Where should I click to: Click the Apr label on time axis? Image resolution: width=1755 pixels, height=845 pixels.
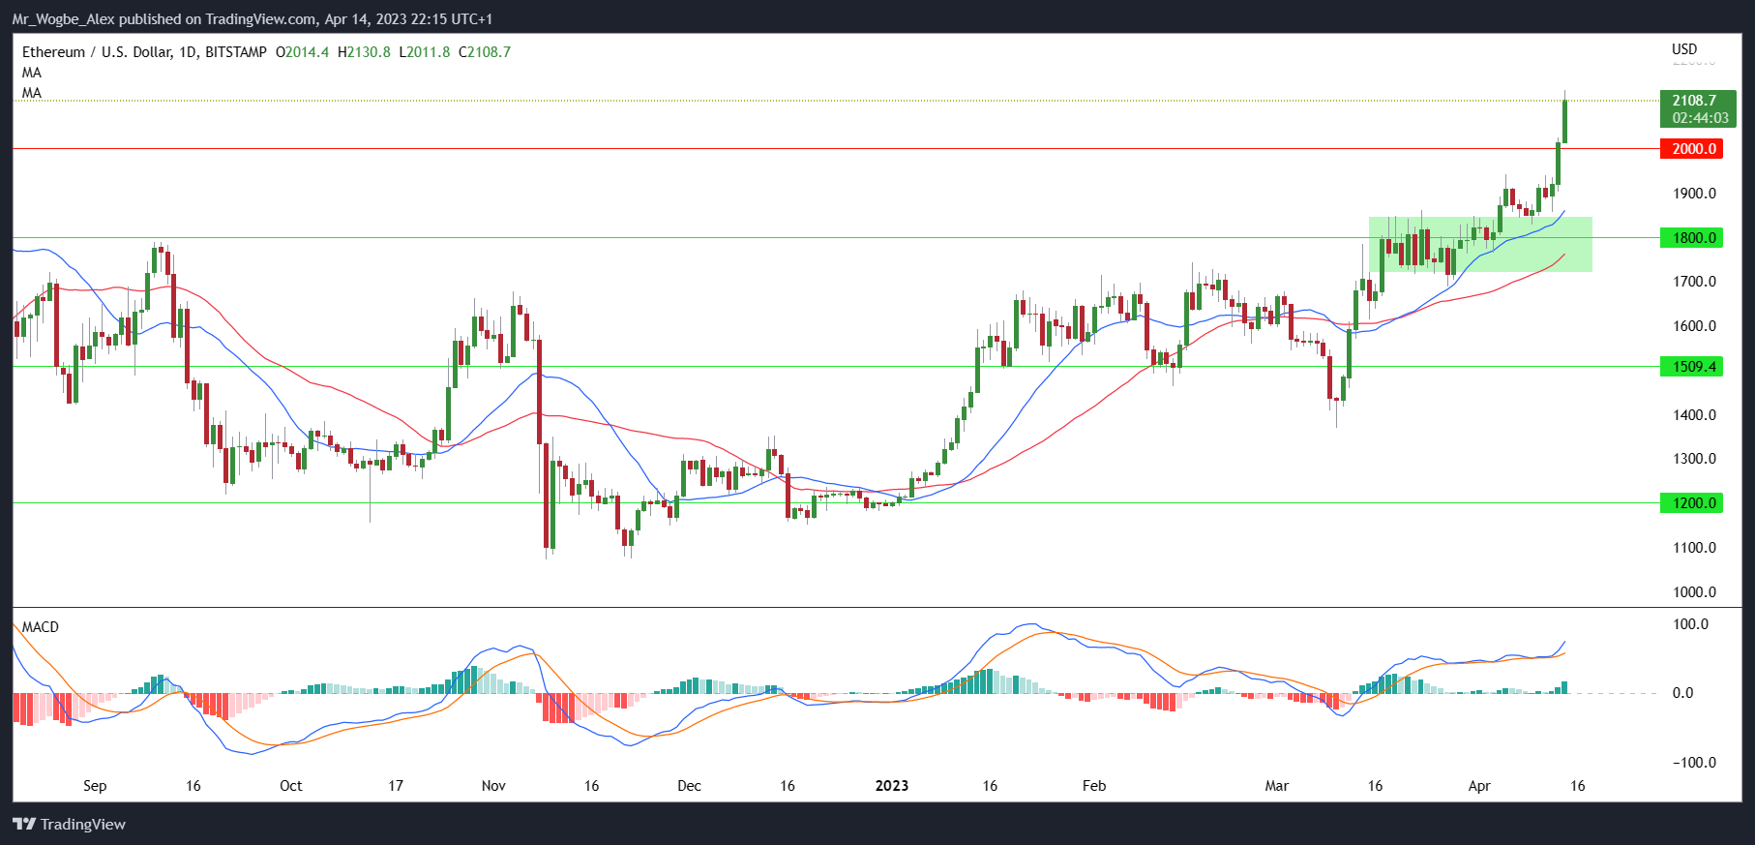pos(1479,786)
